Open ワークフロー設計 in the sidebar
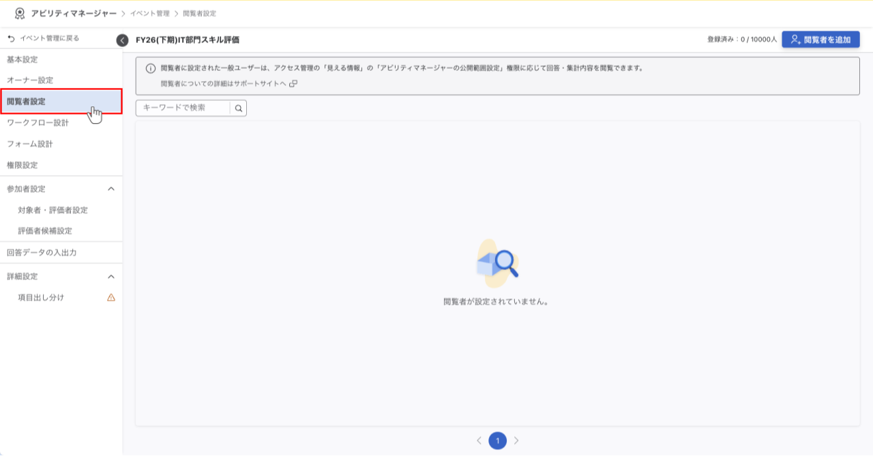This screenshot has height=456, width=873. pyautogui.click(x=61, y=123)
